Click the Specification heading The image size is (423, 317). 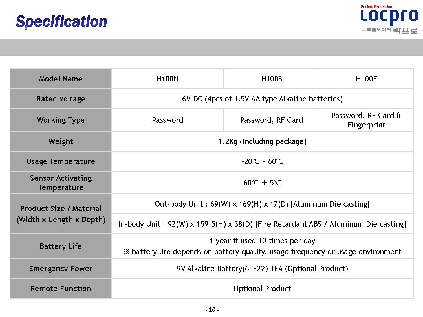(61, 22)
